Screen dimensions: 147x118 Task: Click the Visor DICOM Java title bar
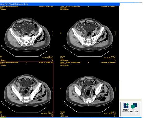coord(60,4)
